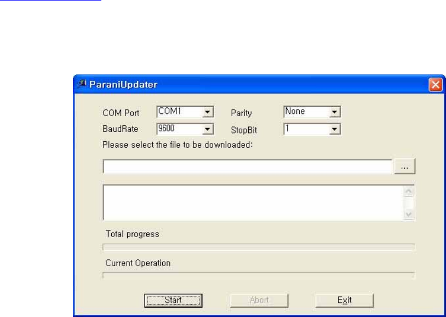
Task: Click the ParaniUpdater window title text
Action: click(x=123, y=85)
